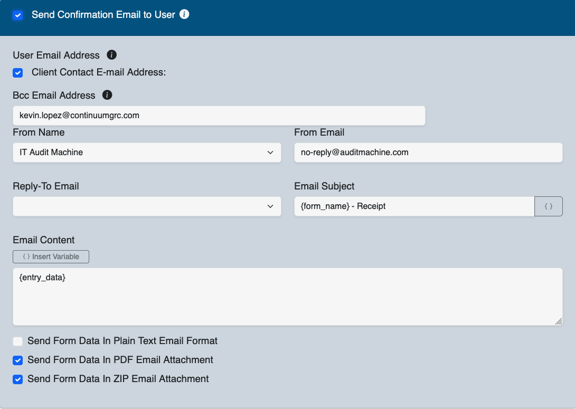Uncheck Send Form Data In ZIP Attachment checkbox
The height and width of the screenshot is (409, 575).
tap(18, 379)
